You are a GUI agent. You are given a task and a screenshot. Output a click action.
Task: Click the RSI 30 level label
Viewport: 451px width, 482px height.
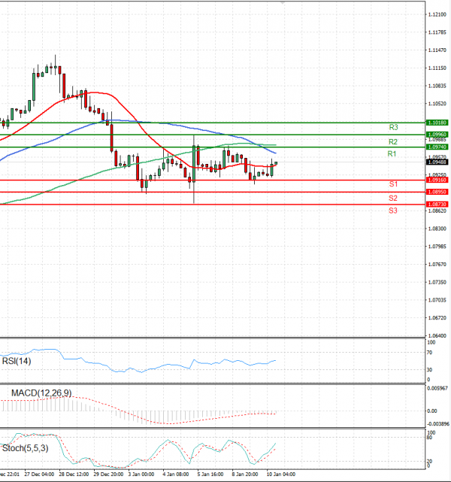coord(429,370)
